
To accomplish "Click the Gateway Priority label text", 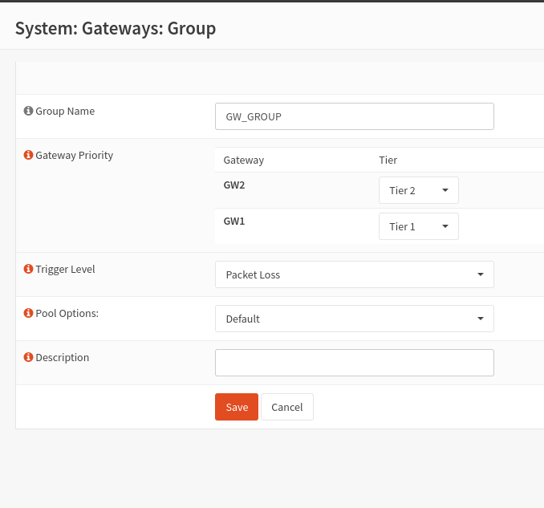I will 75,156.
